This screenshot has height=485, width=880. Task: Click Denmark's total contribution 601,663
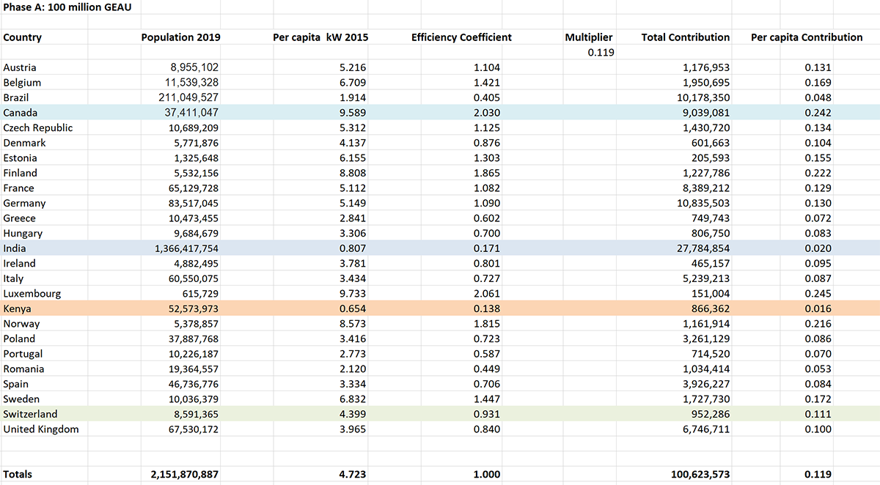[x=711, y=143]
